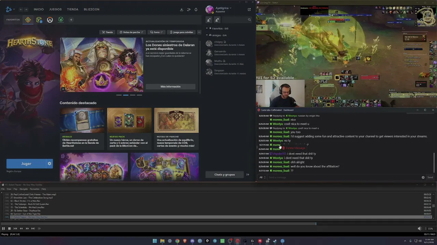Screen dimensions: 437x245
Task: Open the View menu in the music player
Action: coord(9,189)
